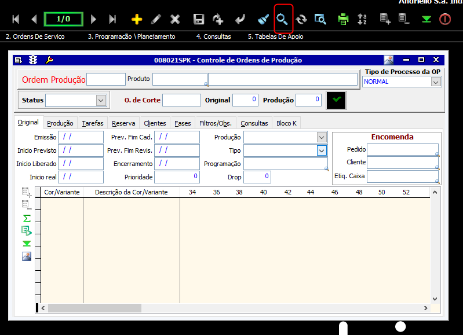Click the yellow wrench tool icon

pos(49,60)
